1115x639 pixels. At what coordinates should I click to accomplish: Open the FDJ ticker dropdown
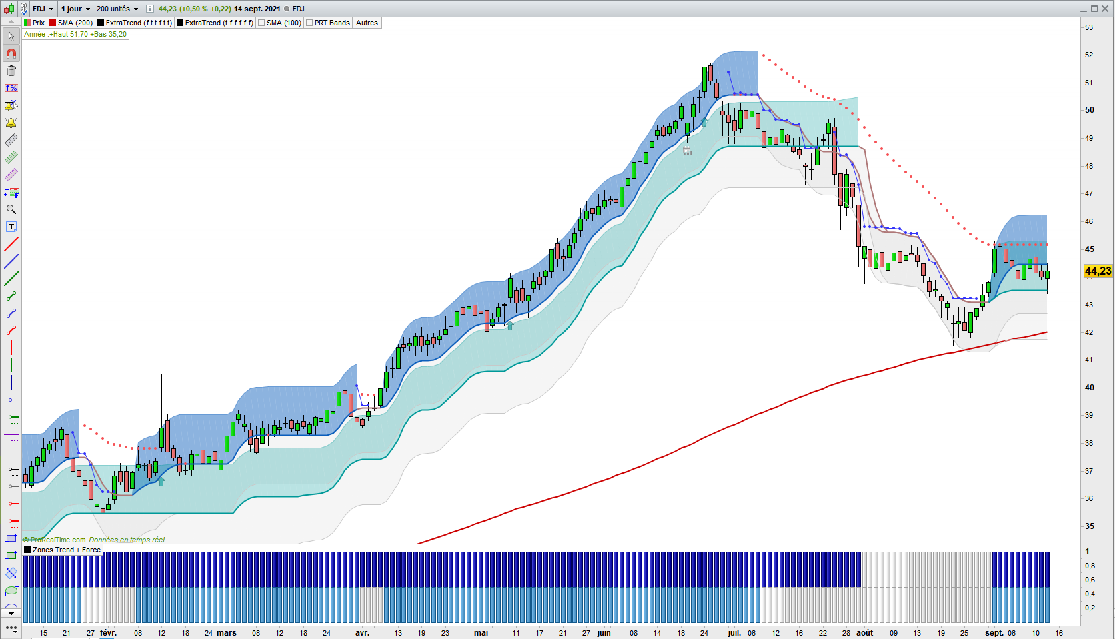point(43,9)
